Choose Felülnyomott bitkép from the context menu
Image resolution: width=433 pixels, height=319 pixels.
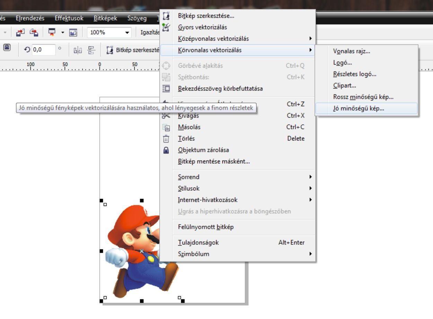(237, 227)
